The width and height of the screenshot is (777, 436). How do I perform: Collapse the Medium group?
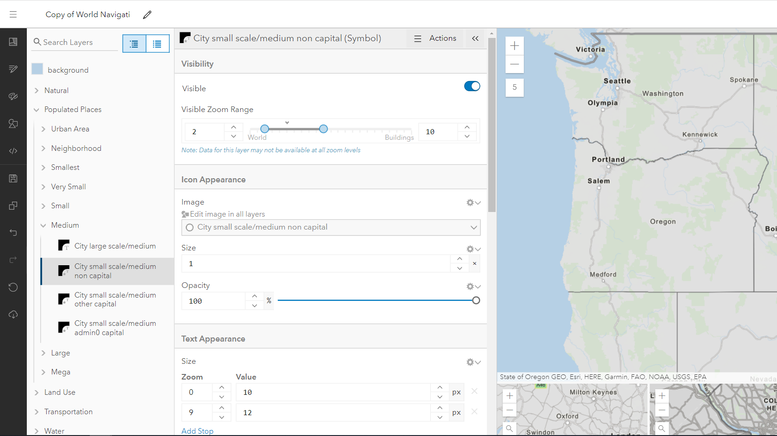tap(44, 225)
